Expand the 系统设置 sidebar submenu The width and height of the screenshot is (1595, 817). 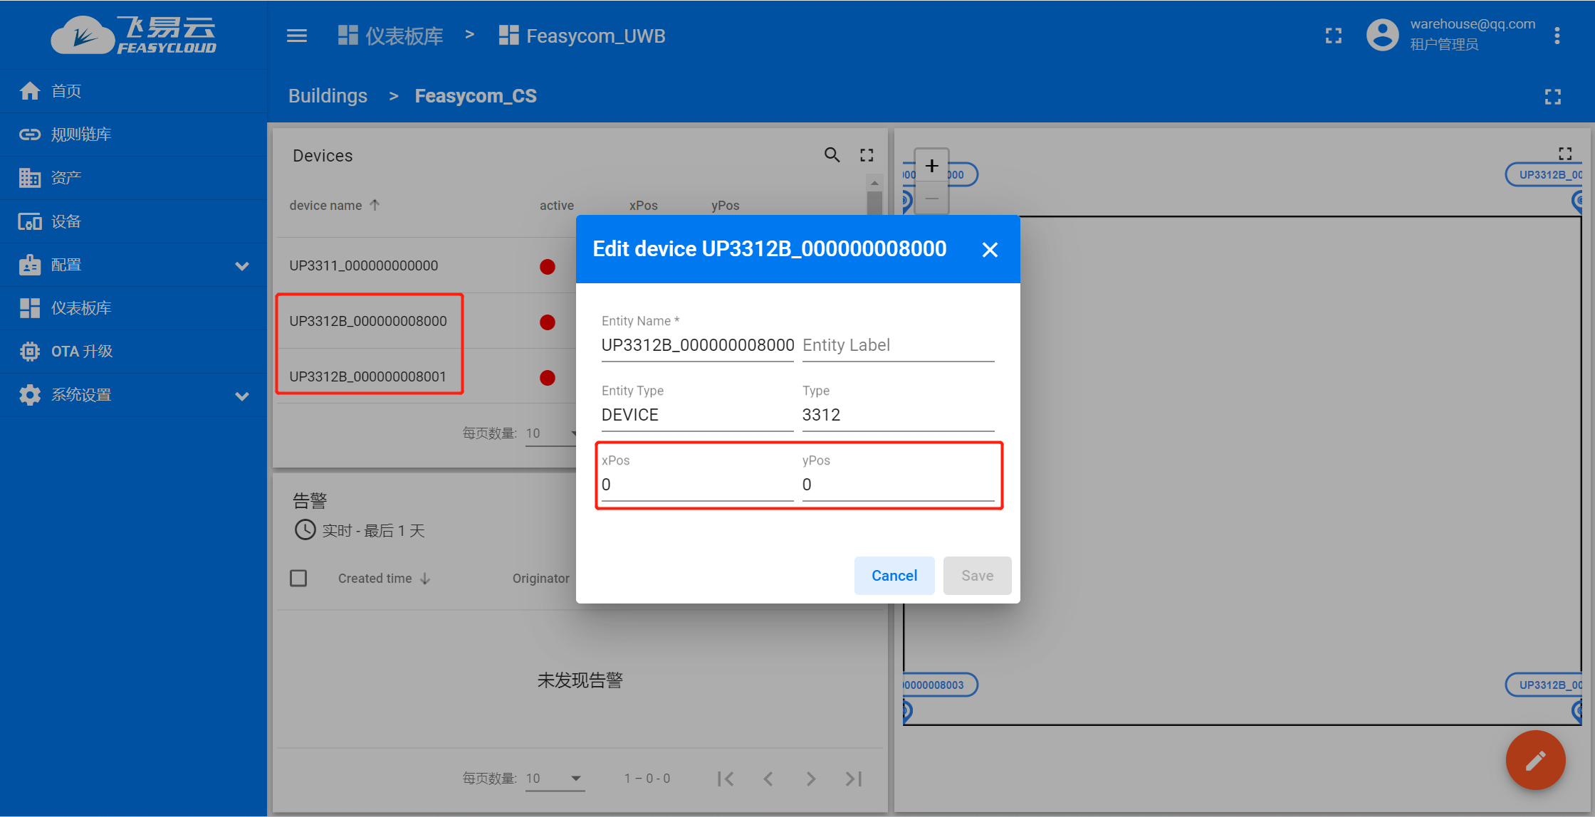[242, 396]
